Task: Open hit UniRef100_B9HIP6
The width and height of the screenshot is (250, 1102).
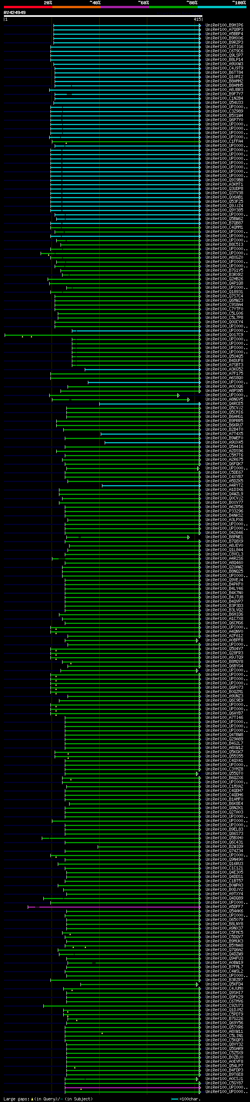Action: 224,25
